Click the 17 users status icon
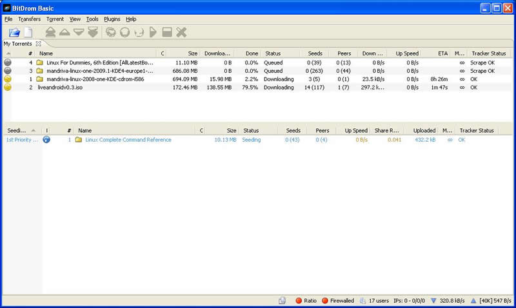This screenshot has width=516, height=308. click(x=362, y=300)
